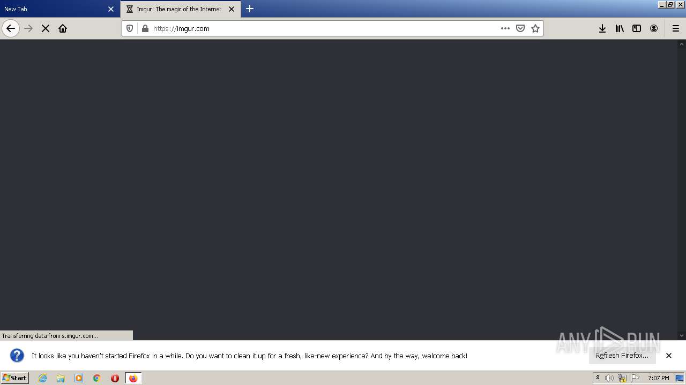Click the Refresh Firefox button
The width and height of the screenshot is (686, 385).
pos(622,355)
